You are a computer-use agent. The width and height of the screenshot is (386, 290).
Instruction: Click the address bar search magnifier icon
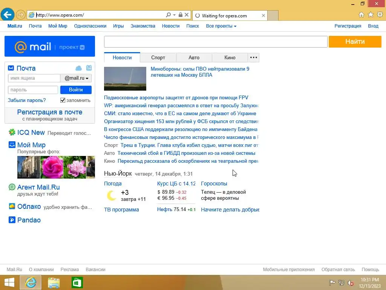(x=168, y=15)
